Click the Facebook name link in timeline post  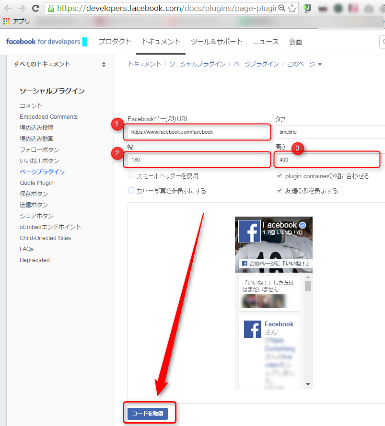pos(279,324)
